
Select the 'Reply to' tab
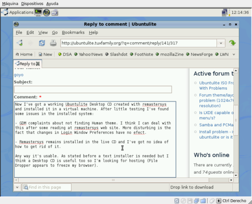point(27,64)
